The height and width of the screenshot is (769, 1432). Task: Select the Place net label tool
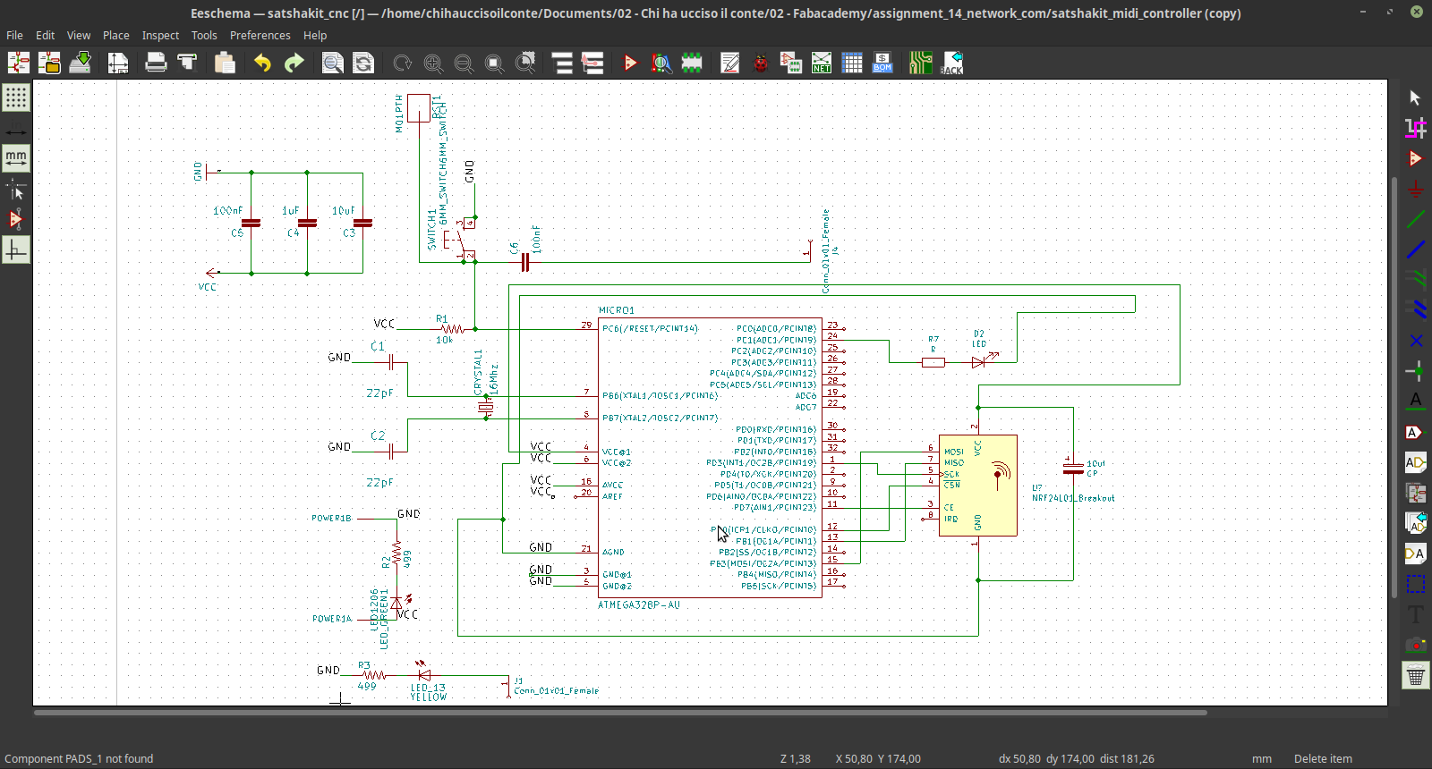1415,401
